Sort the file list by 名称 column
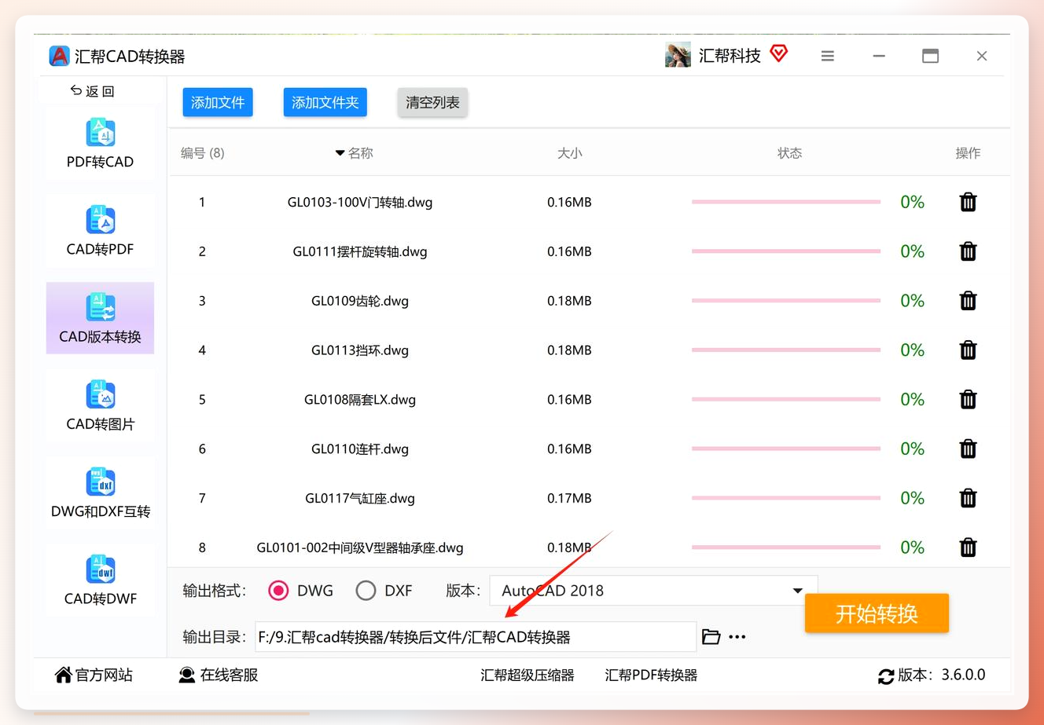This screenshot has height=725, width=1044. coord(355,153)
